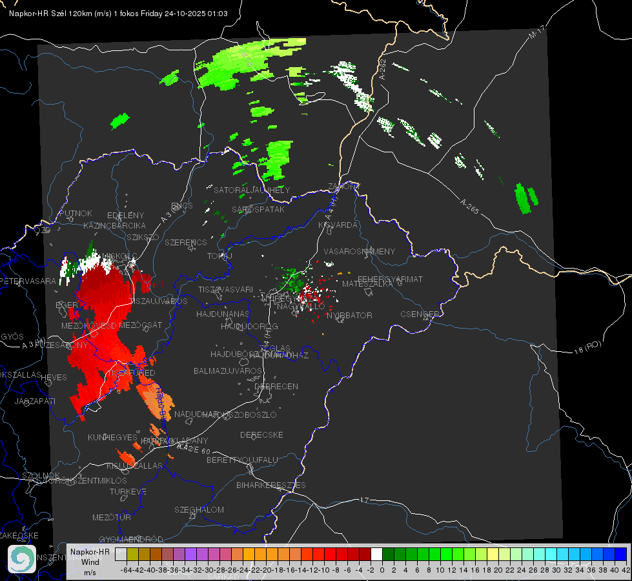Click the BIHARKERESZTES label
The height and width of the screenshot is (581, 632).
click(x=271, y=485)
